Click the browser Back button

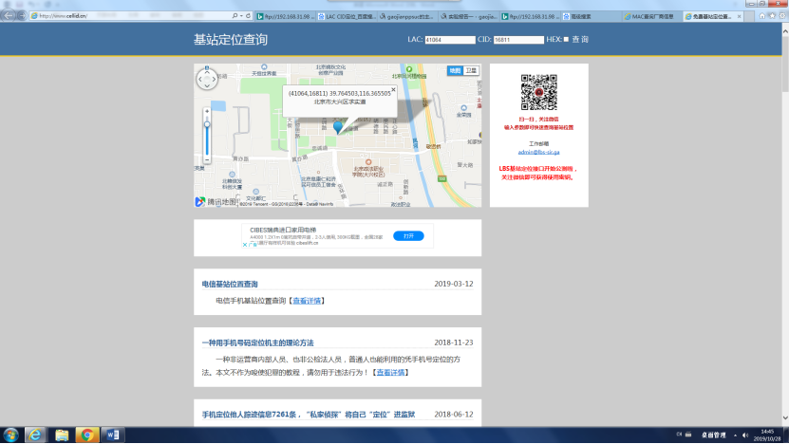click(x=8, y=15)
